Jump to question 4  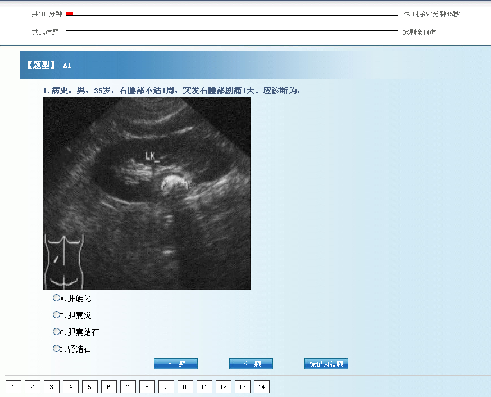pos(70,387)
